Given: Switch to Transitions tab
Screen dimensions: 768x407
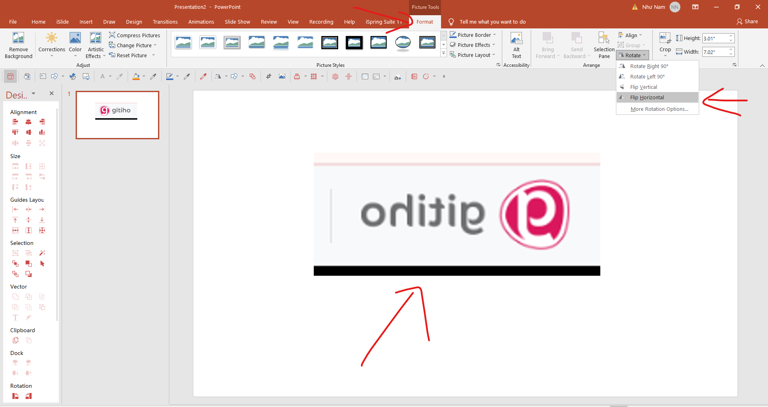Looking at the screenshot, I should (x=165, y=22).
